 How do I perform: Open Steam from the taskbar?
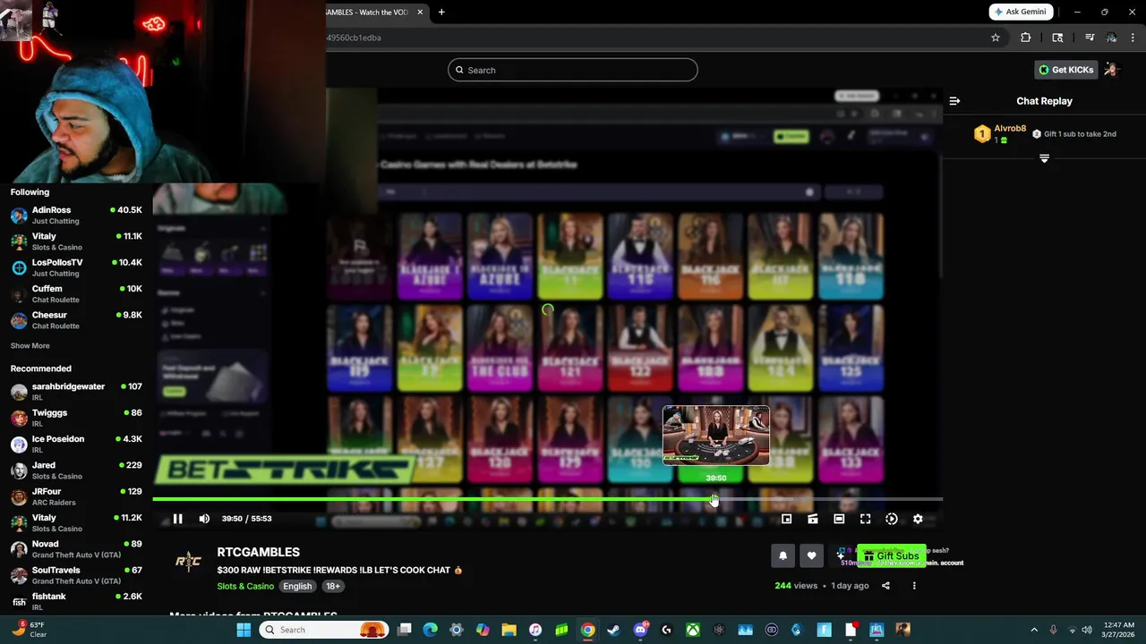point(613,630)
